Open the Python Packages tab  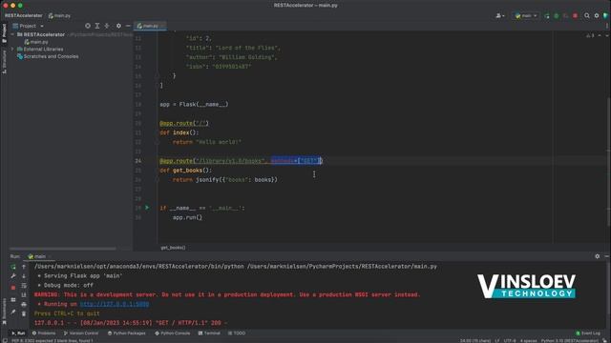click(126, 333)
